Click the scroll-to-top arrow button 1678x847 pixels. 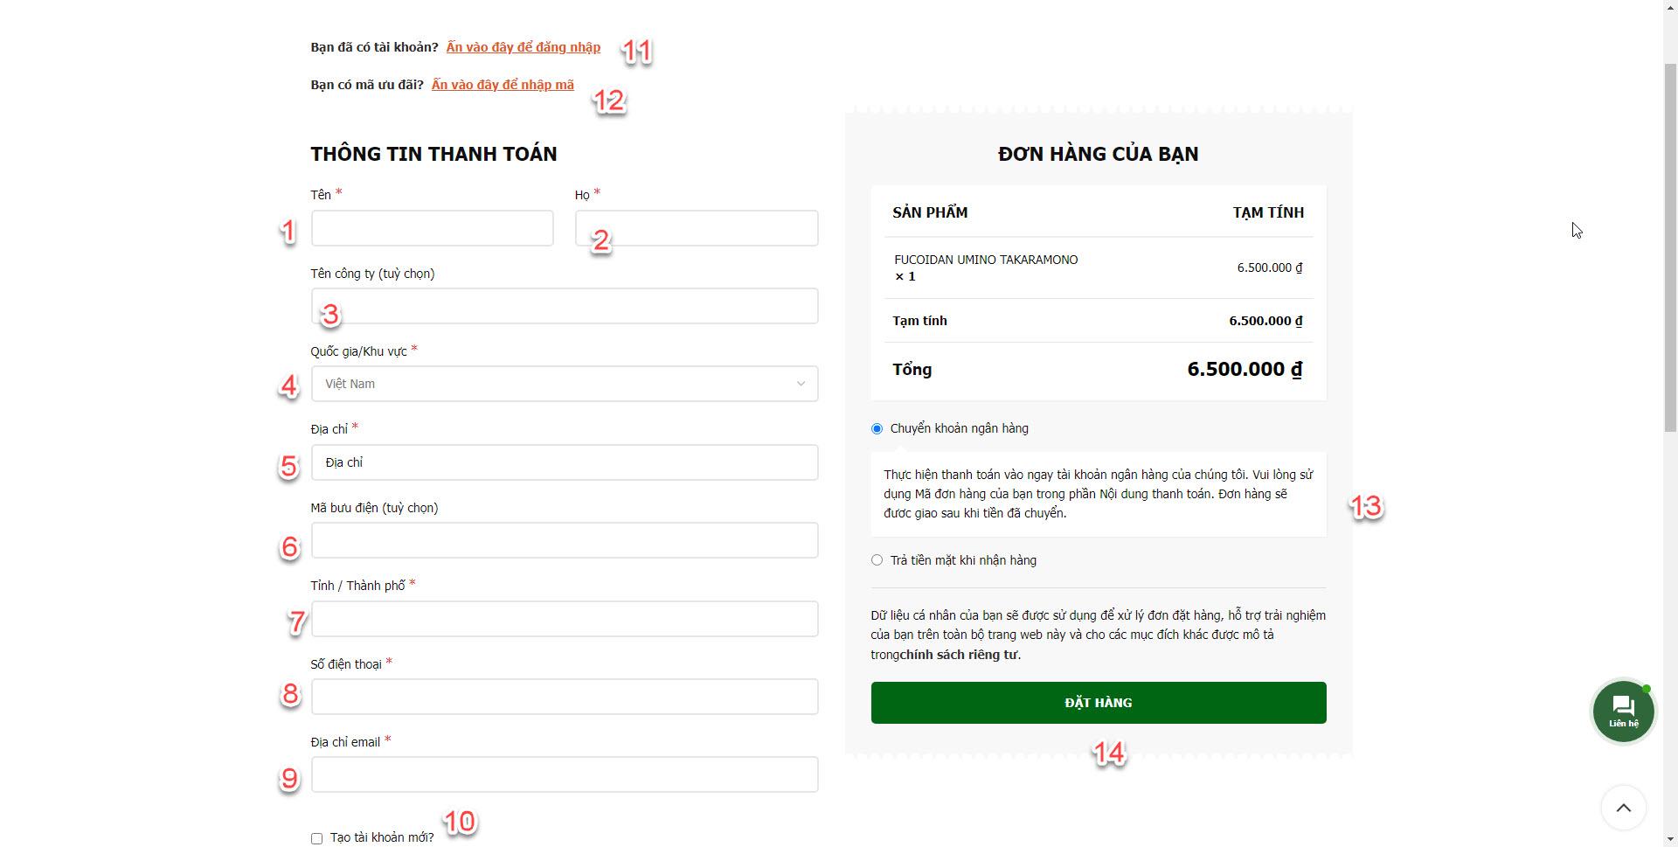1623,808
